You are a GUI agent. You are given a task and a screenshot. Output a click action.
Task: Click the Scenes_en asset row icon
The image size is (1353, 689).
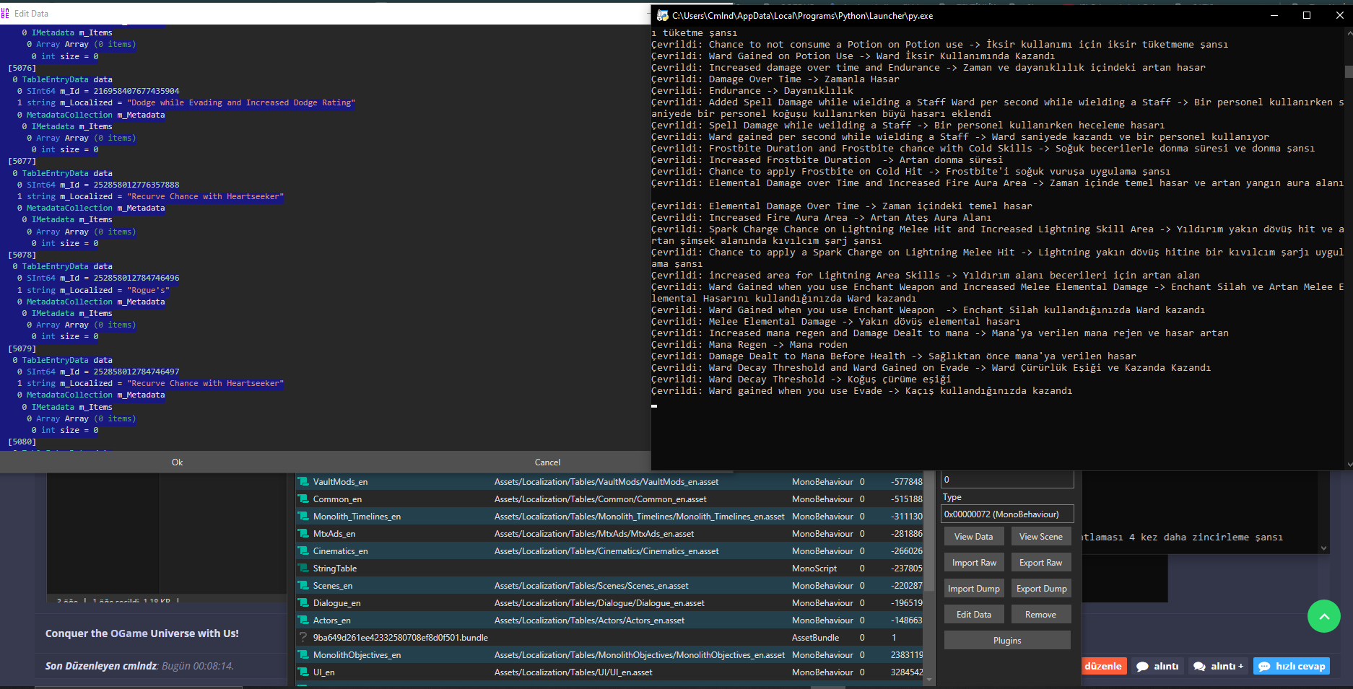(303, 586)
